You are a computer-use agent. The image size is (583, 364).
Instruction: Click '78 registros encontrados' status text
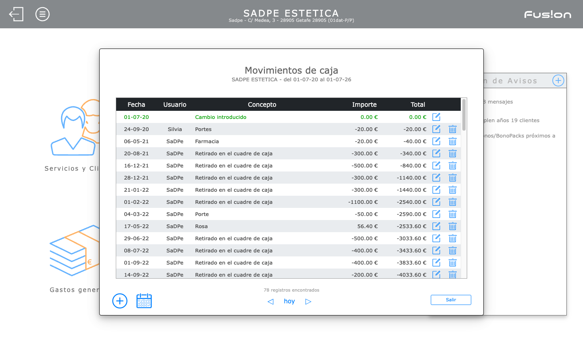pyautogui.click(x=291, y=290)
